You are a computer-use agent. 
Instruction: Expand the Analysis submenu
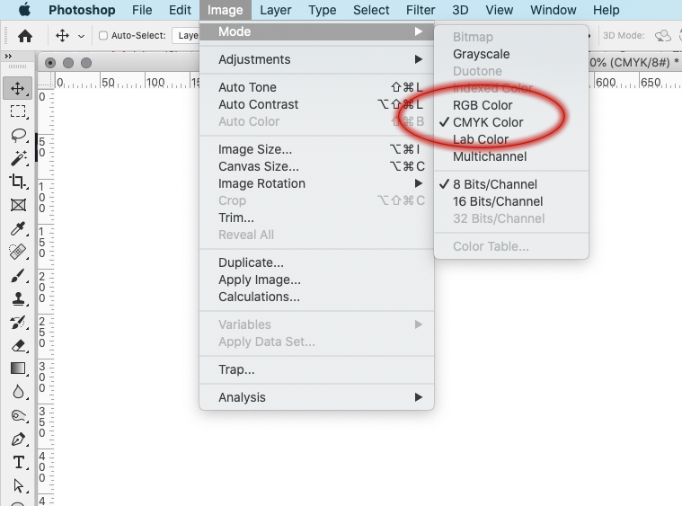tap(316, 397)
